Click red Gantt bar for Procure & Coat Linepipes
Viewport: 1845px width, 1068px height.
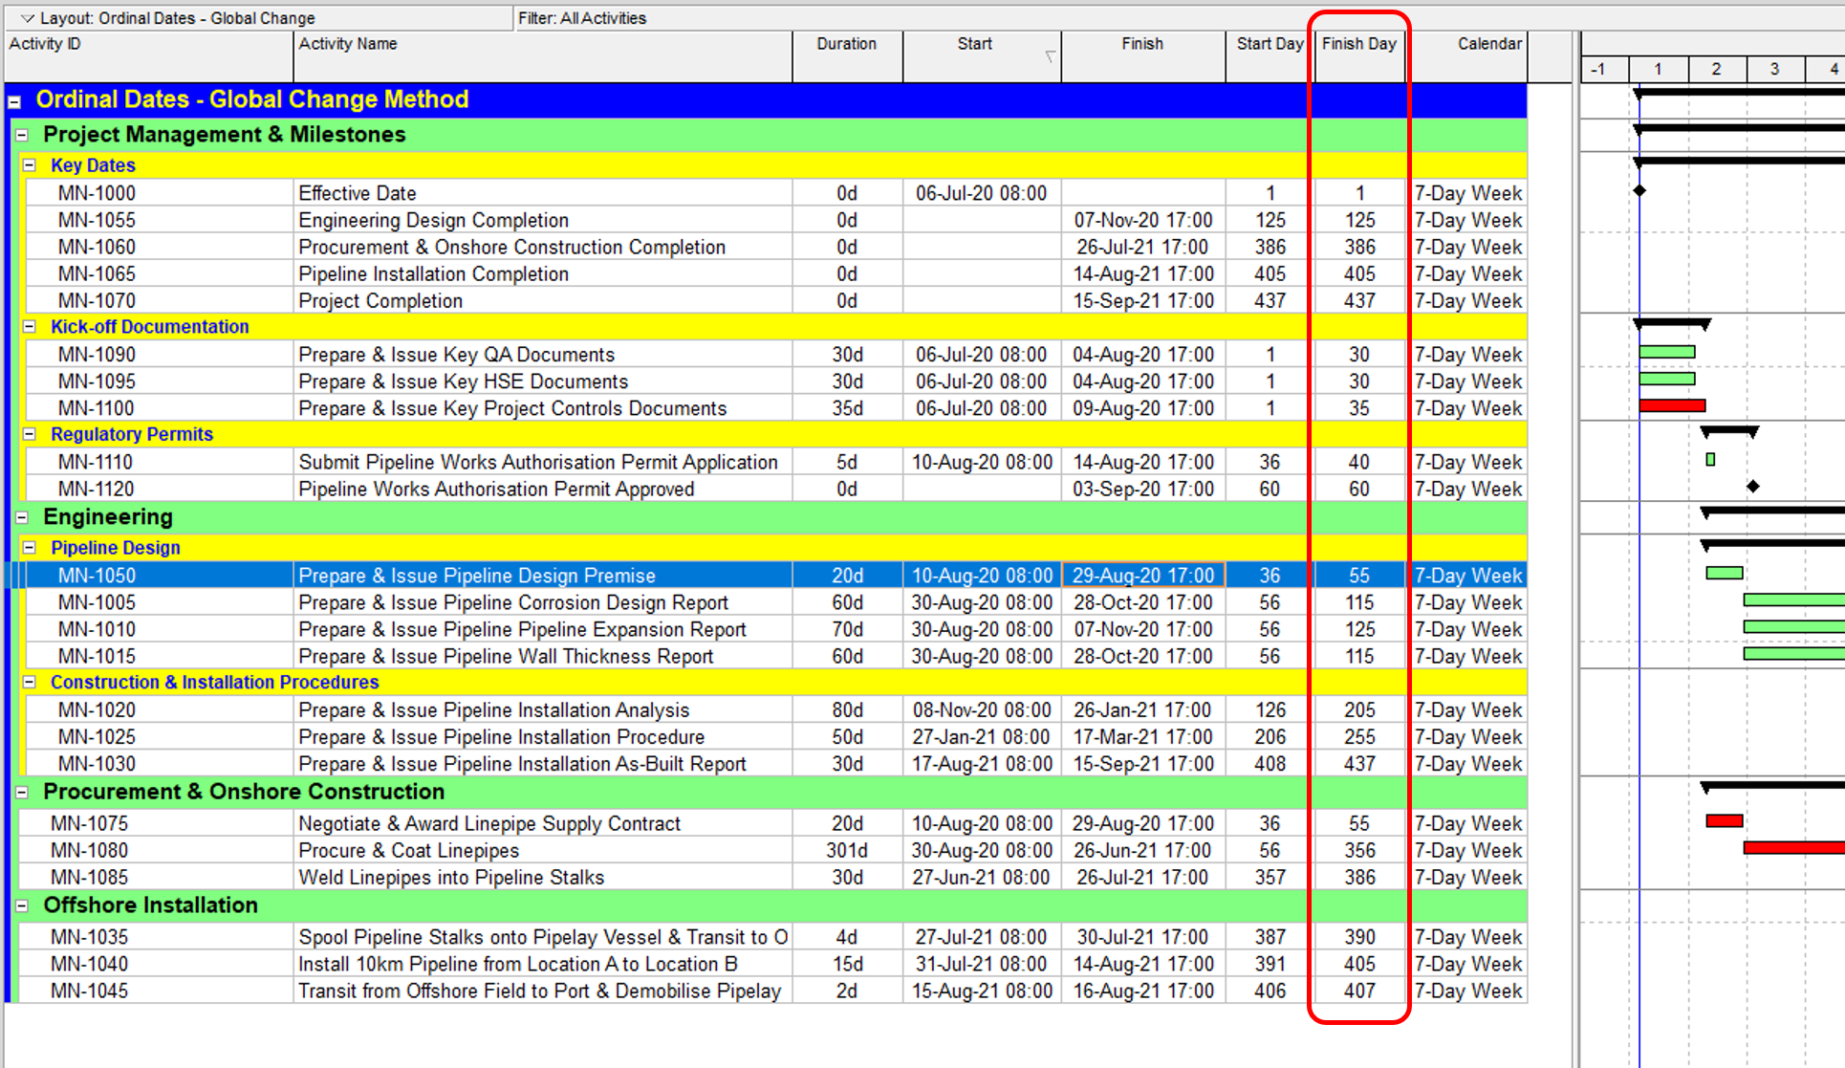click(x=1793, y=848)
